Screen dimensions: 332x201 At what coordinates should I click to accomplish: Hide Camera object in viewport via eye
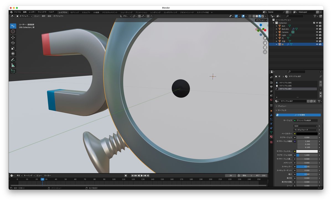pyautogui.click(x=317, y=32)
